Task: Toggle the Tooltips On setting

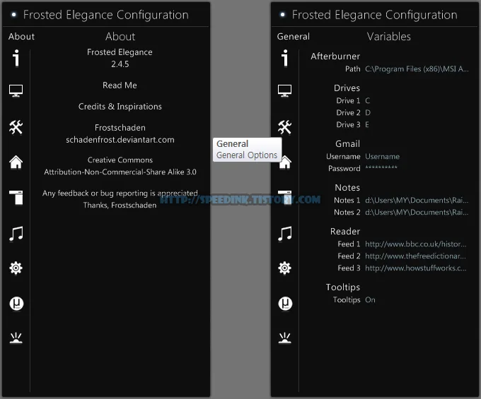Action: click(370, 300)
